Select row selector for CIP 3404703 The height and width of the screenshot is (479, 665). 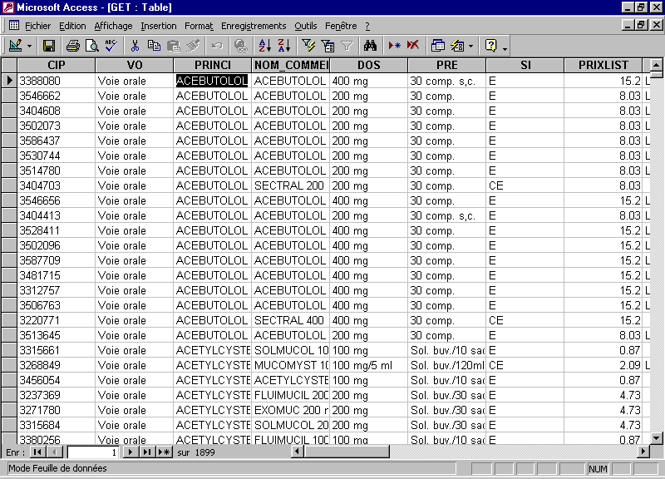point(9,185)
